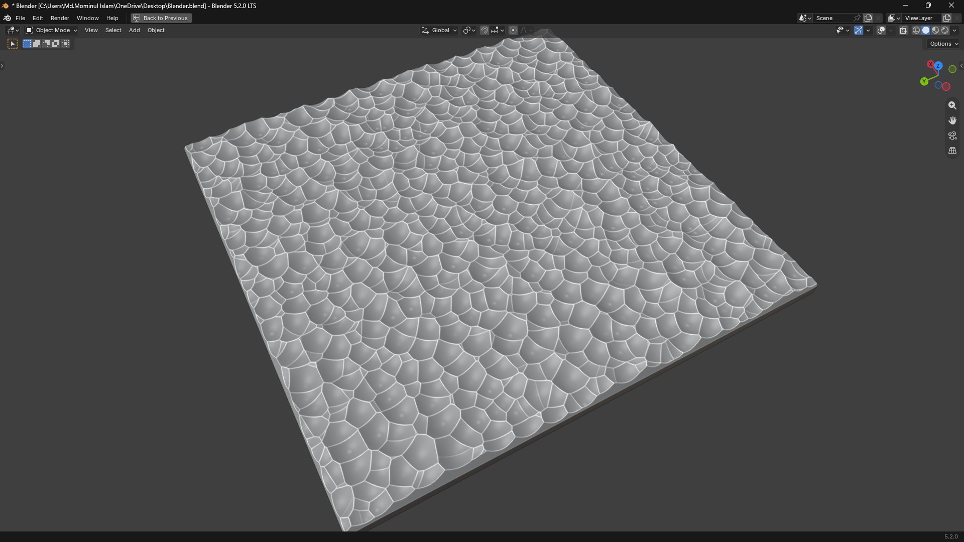Click the ViewLayer name field
Screen dimensions: 964x542
click(x=921, y=18)
